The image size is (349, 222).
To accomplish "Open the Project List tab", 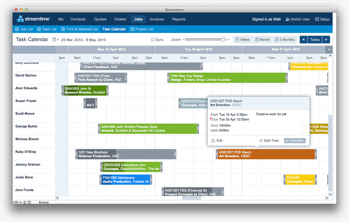I will pyautogui.click(x=142, y=29).
